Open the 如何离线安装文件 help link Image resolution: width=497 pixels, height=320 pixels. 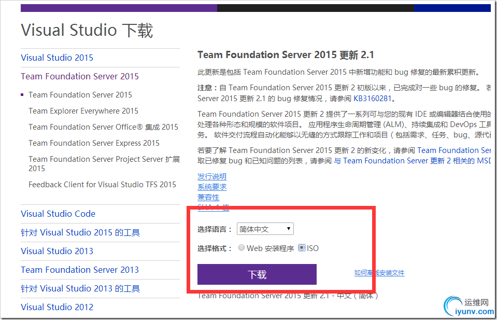pyautogui.click(x=379, y=273)
